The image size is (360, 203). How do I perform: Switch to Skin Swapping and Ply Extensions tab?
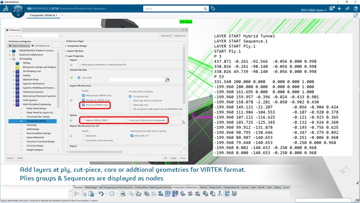(x=116, y=187)
